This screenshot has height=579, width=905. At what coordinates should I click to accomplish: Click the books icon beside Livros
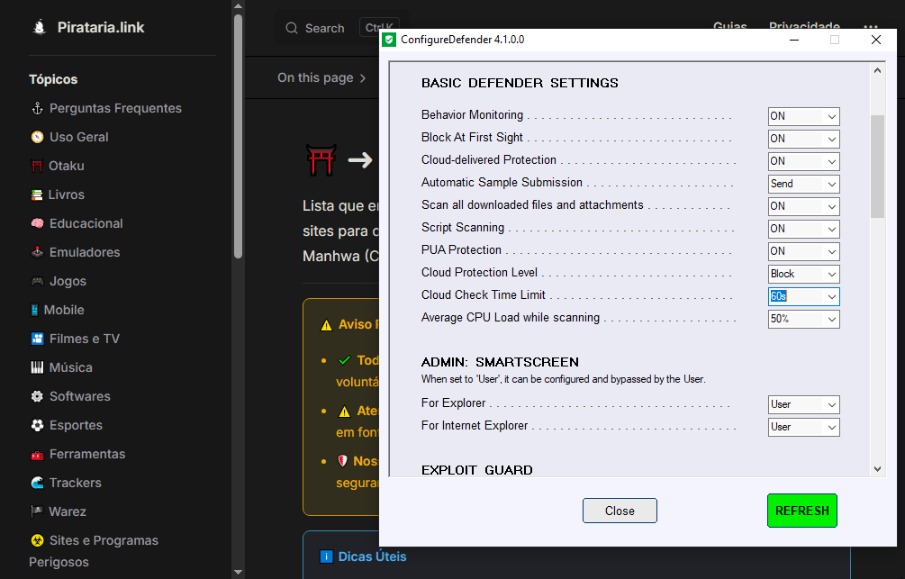tap(37, 195)
